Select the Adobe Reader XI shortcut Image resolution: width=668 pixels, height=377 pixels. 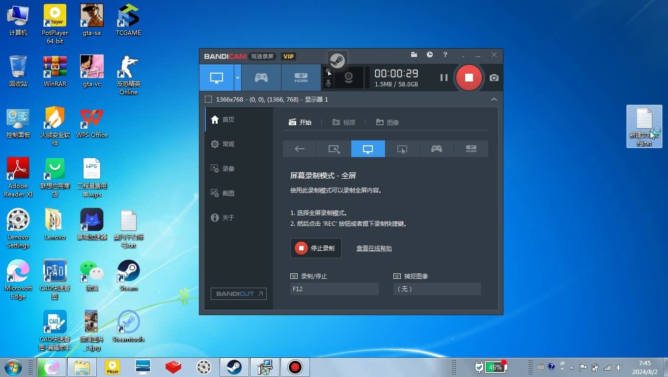18,177
